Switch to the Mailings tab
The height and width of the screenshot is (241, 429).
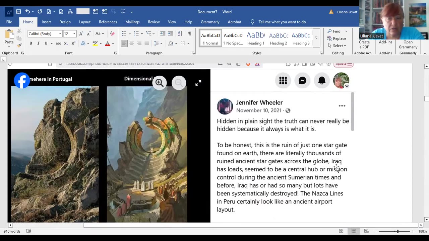pyautogui.click(x=132, y=22)
